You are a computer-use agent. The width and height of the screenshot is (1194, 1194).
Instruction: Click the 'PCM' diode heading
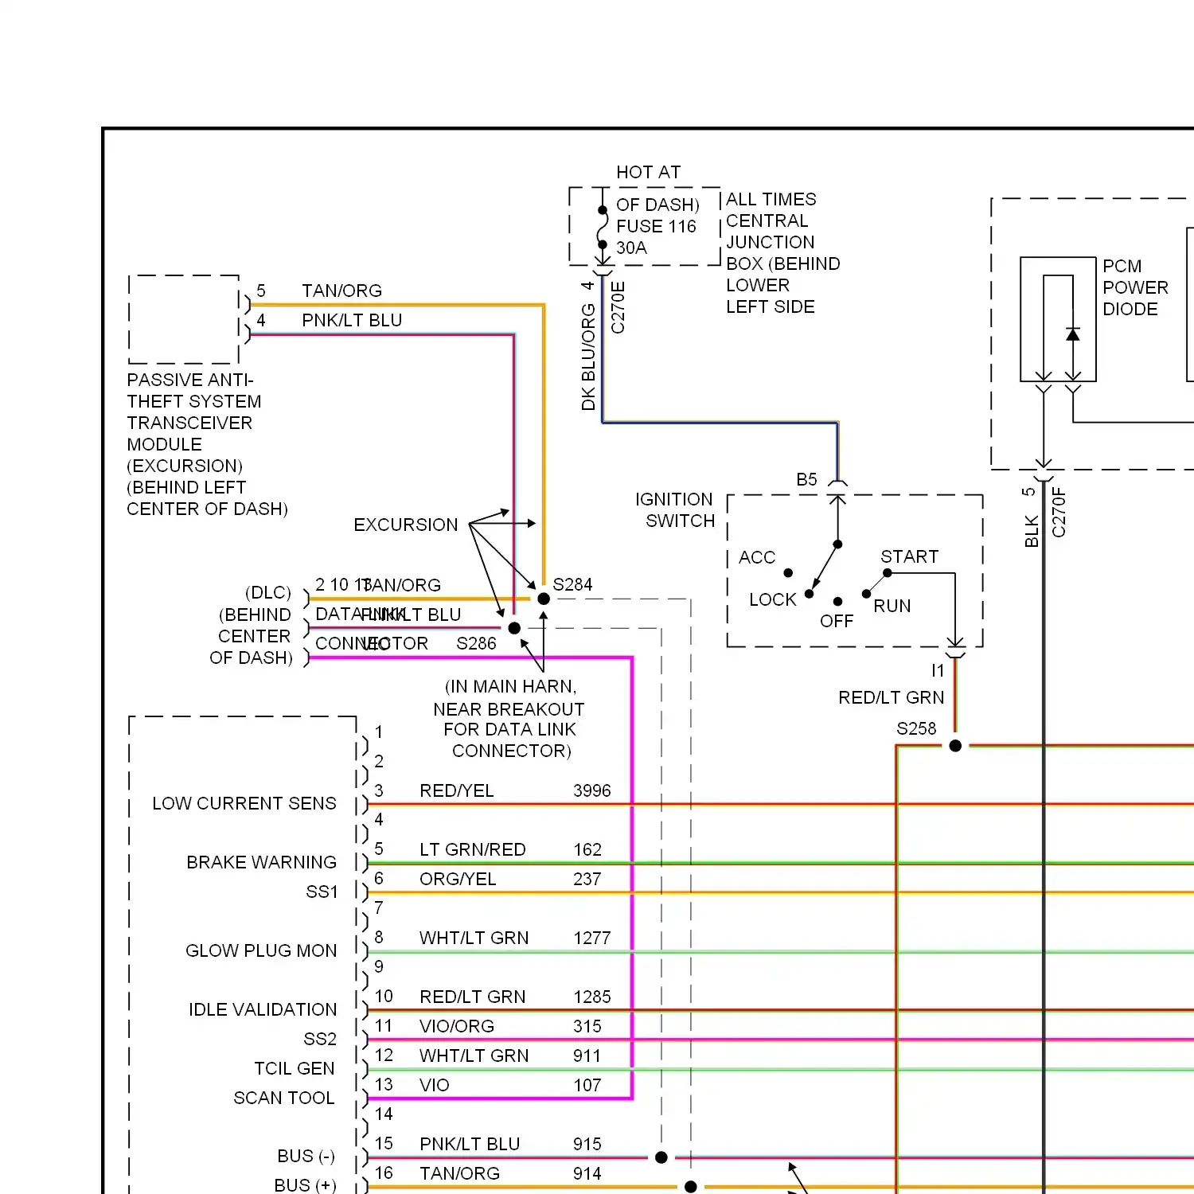[1122, 266]
